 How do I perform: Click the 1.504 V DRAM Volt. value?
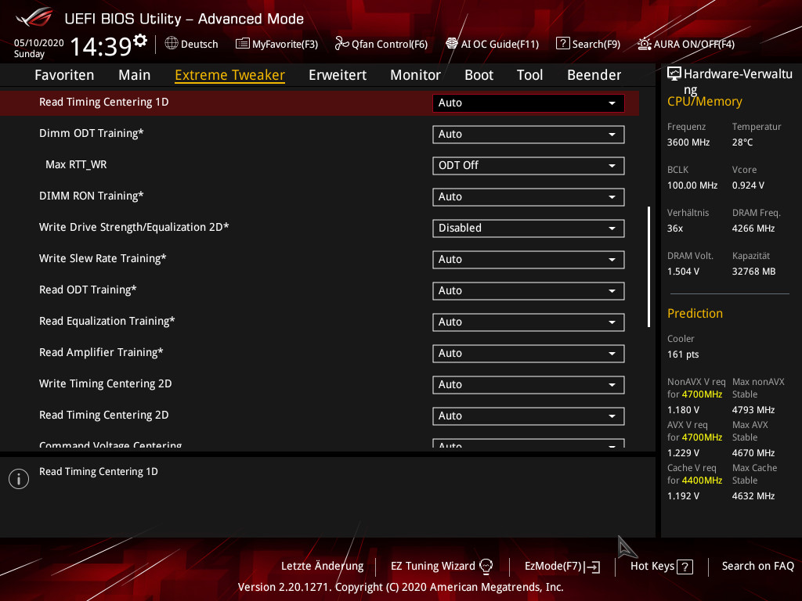pos(683,272)
